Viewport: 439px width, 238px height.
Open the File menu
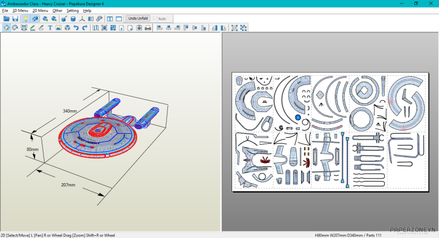tap(5, 10)
